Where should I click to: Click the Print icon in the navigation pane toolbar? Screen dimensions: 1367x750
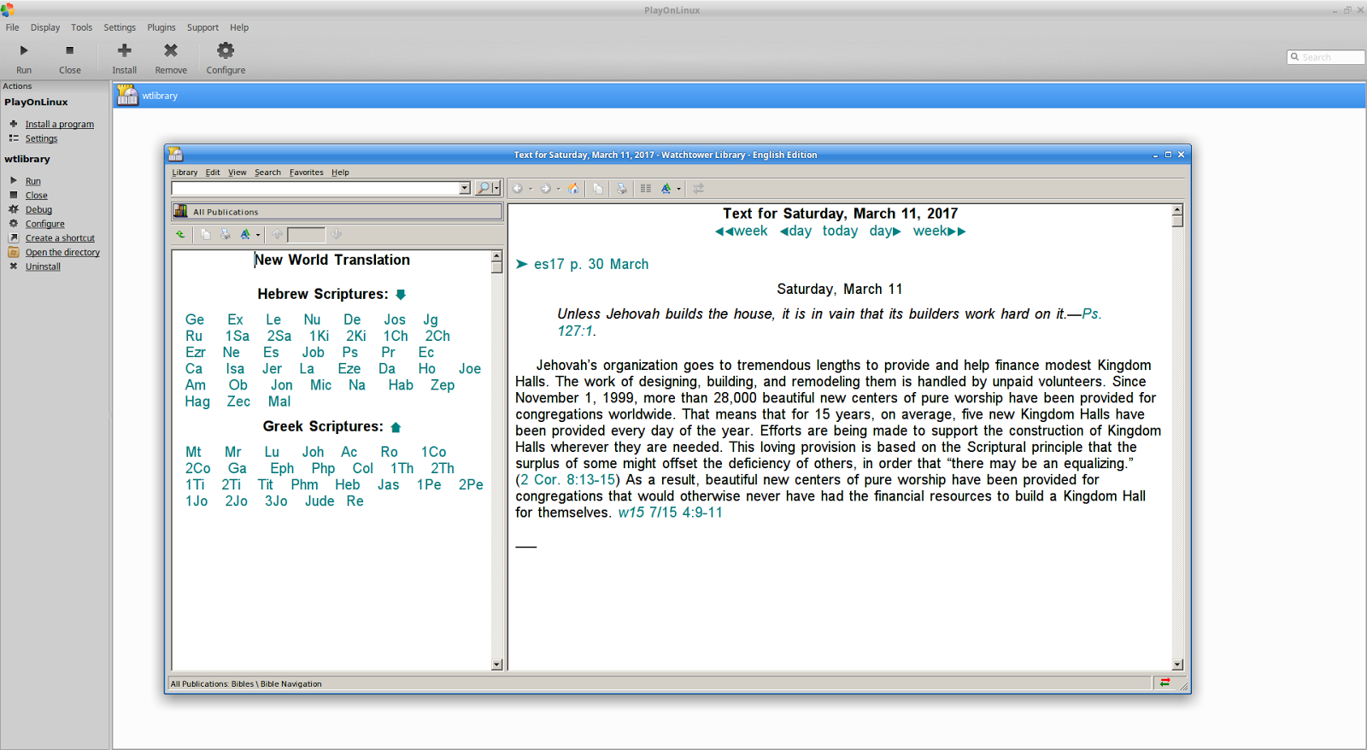(226, 234)
